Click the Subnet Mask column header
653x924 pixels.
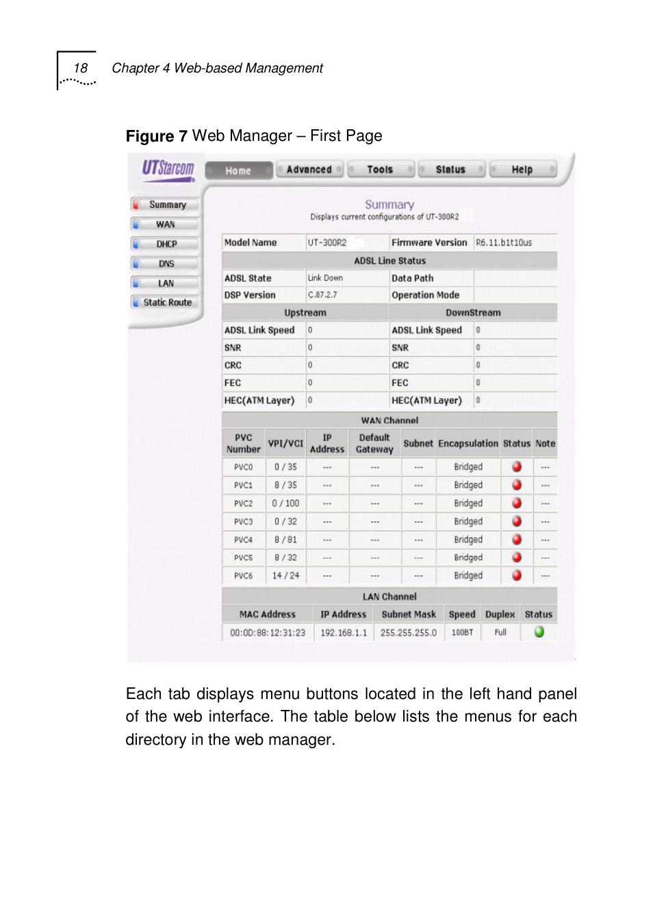pos(409,614)
